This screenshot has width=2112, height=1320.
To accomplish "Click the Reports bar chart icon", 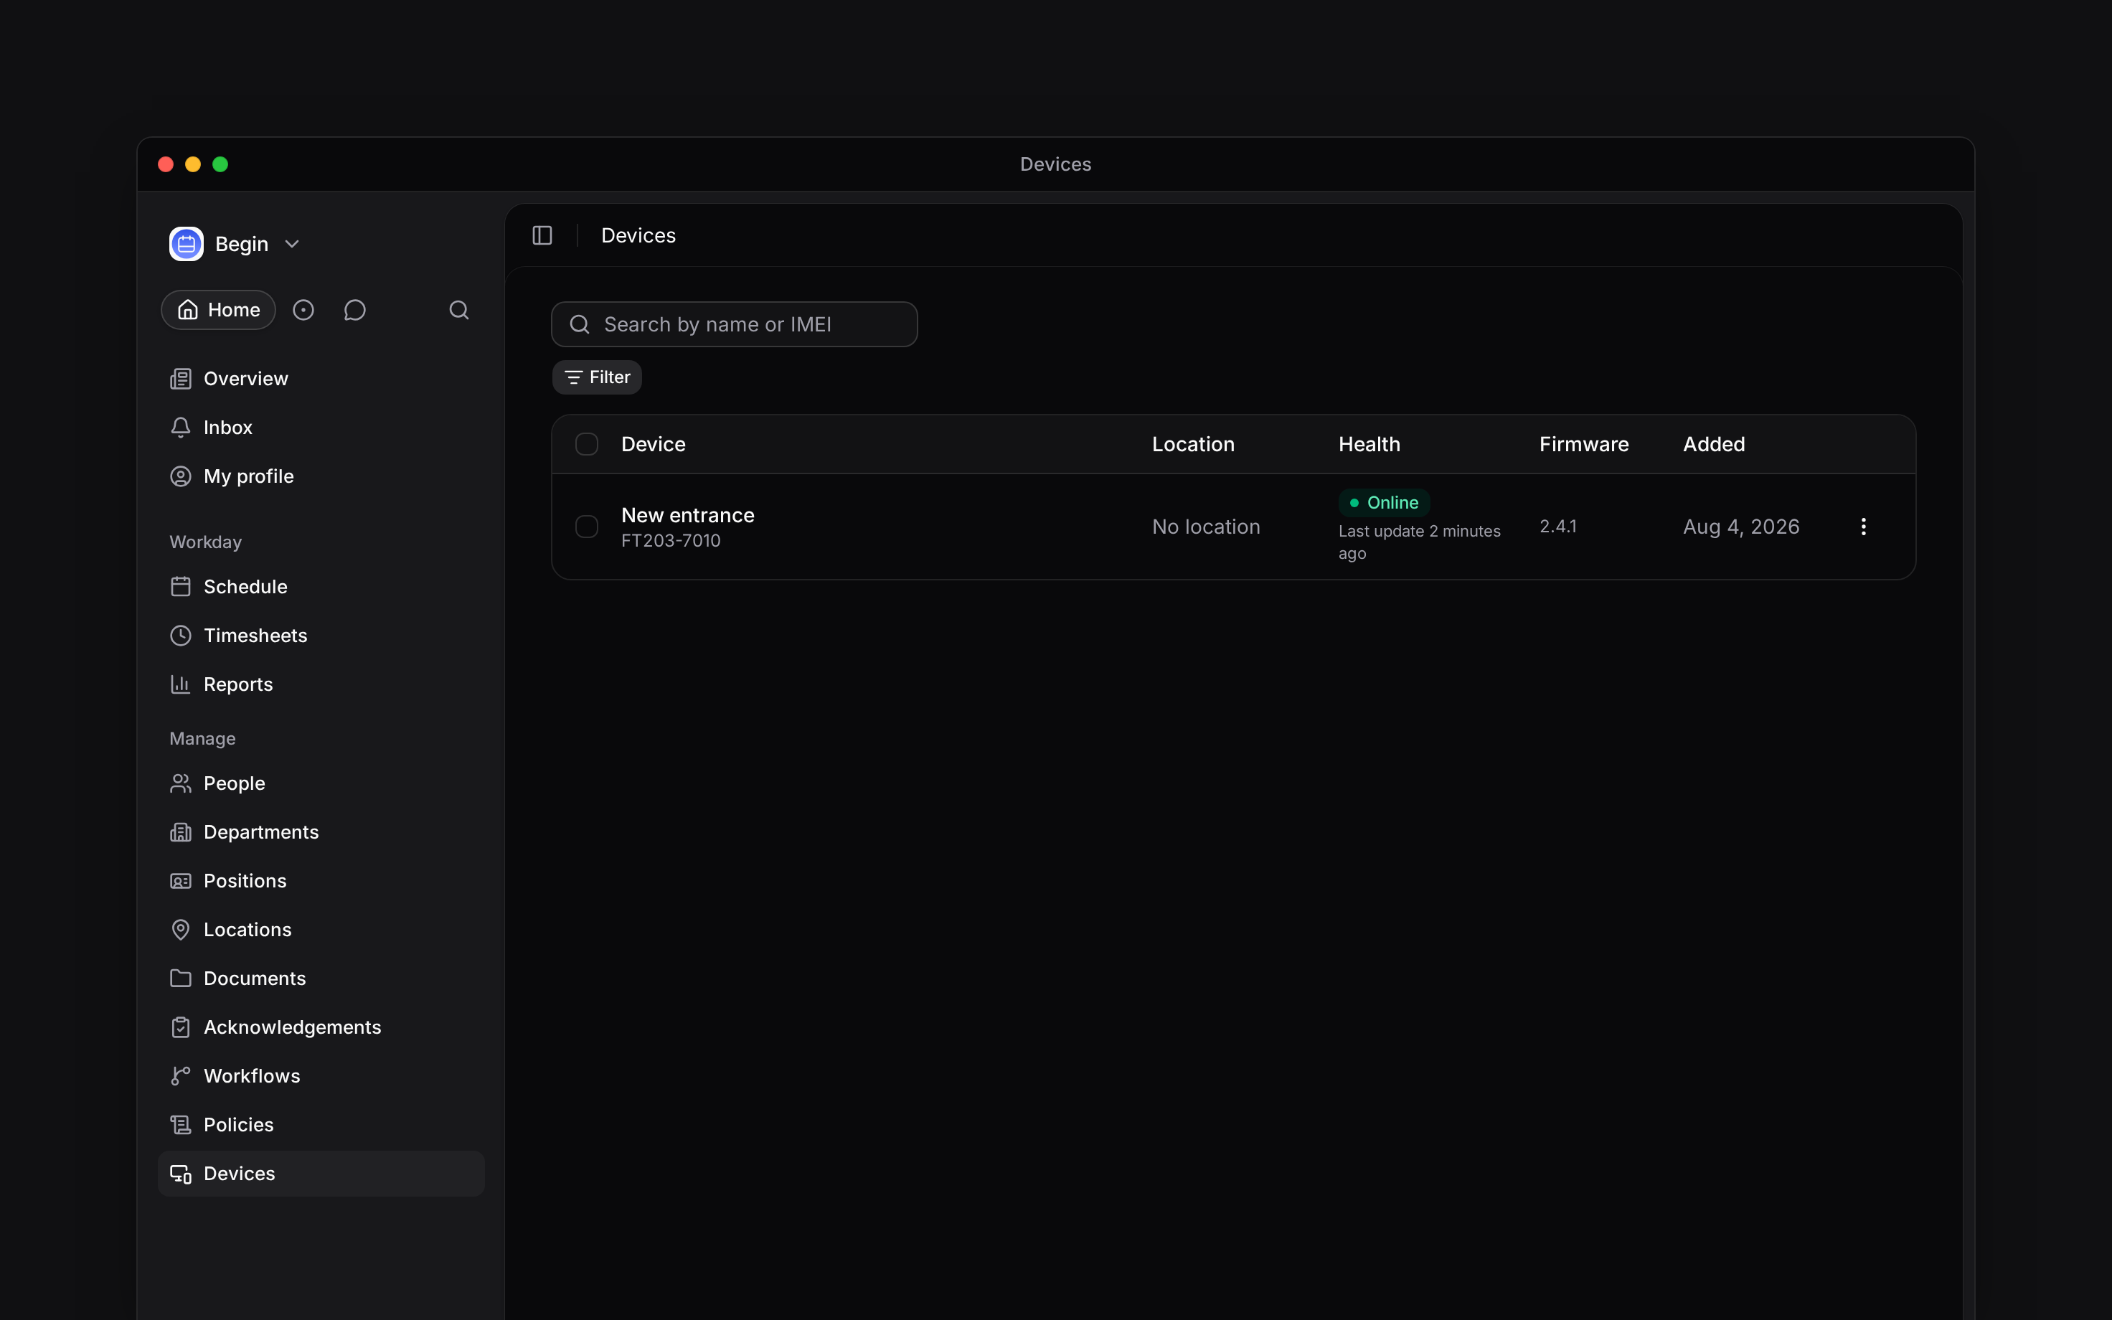I will [181, 684].
